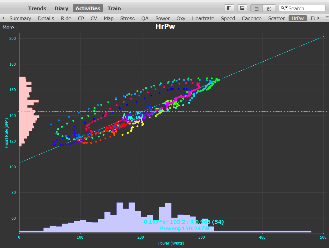This screenshot has width=329, height=248.
Task: Switch to tiled view layout
Action: coord(269,9)
